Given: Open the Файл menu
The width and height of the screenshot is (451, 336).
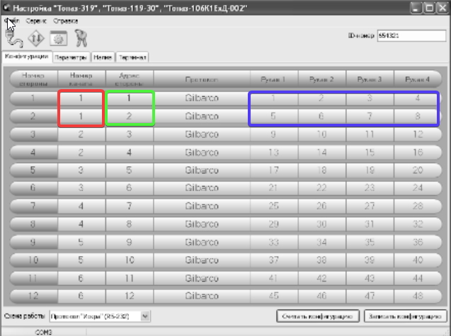Looking at the screenshot, I should pyautogui.click(x=12, y=21).
